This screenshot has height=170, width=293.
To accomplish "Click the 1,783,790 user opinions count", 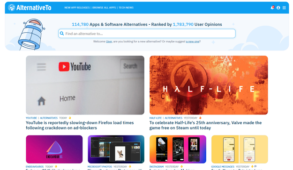I will [x=183, y=24].
